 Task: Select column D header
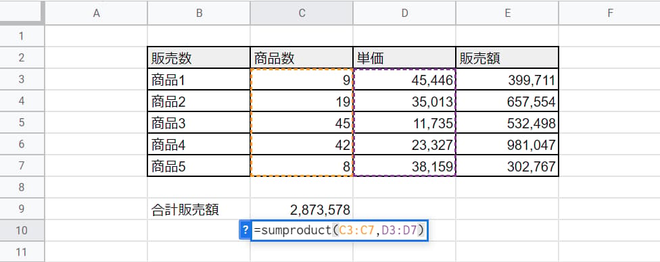[404, 14]
